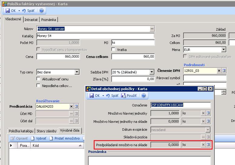Clear unit on Predpokladané množstvo na sklade
235x165 pixels.
[203, 145]
